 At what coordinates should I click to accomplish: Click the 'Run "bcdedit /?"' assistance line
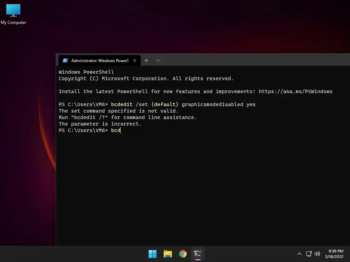128,117
